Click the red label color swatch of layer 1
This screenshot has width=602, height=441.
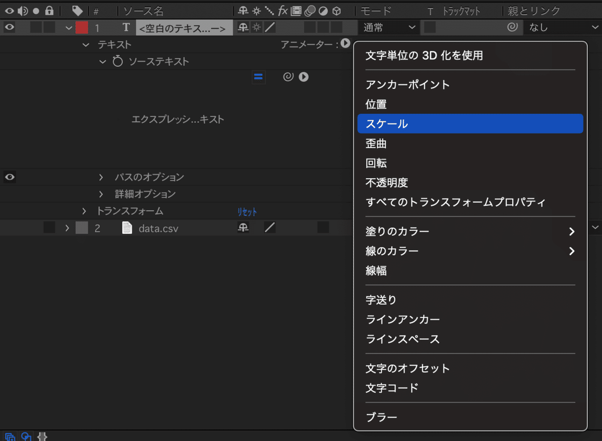pyautogui.click(x=82, y=28)
